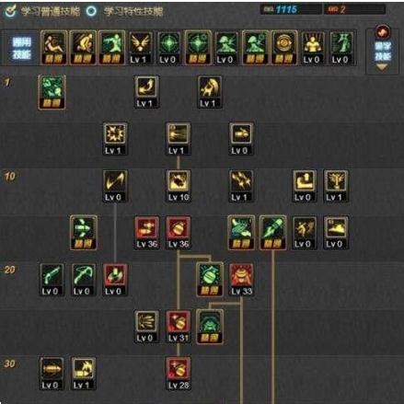Click the flaming bullet Lv 1 skill in row 30
404x404 pixels.
(84, 374)
